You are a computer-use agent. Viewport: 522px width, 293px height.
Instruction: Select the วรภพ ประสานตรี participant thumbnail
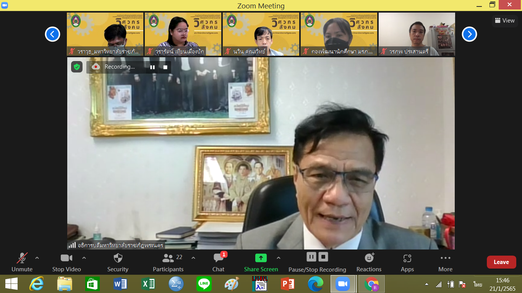tap(417, 34)
